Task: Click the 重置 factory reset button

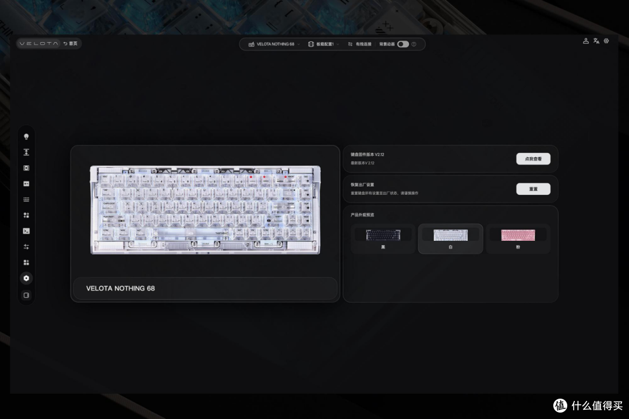Action: point(533,189)
